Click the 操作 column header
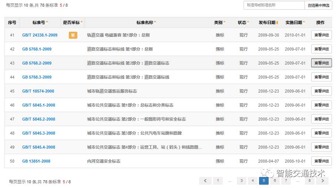 click(x=320, y=22)
